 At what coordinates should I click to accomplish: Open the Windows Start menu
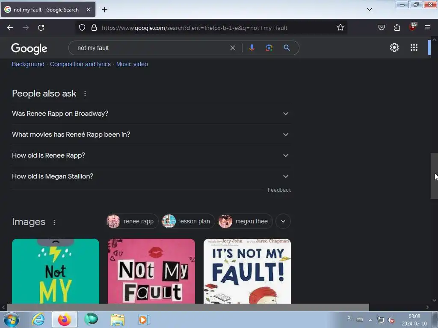point(12,319)
